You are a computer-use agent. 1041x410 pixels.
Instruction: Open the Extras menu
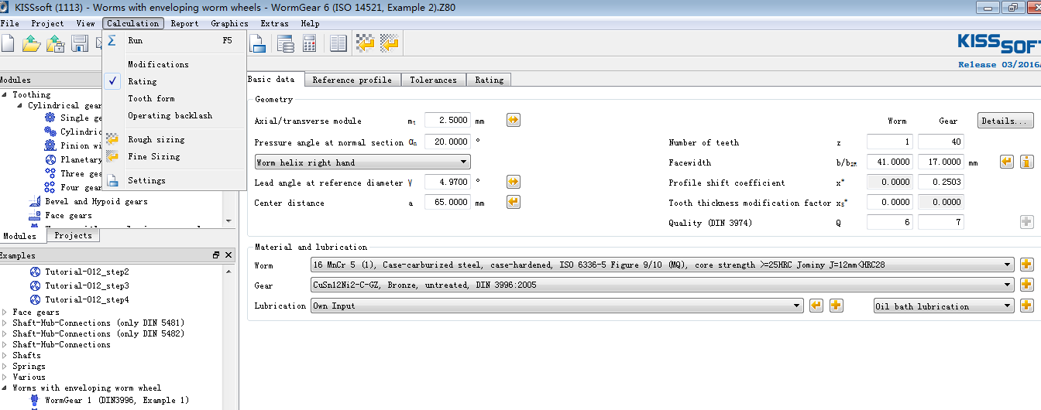pyautogui.click(x=274, y=23)
